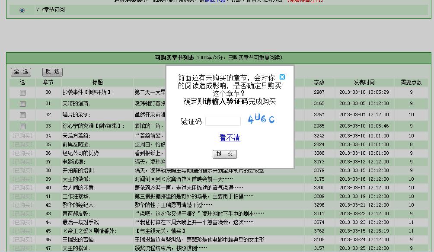
Task: Click the 字数 column header
Action: point(319,82)
